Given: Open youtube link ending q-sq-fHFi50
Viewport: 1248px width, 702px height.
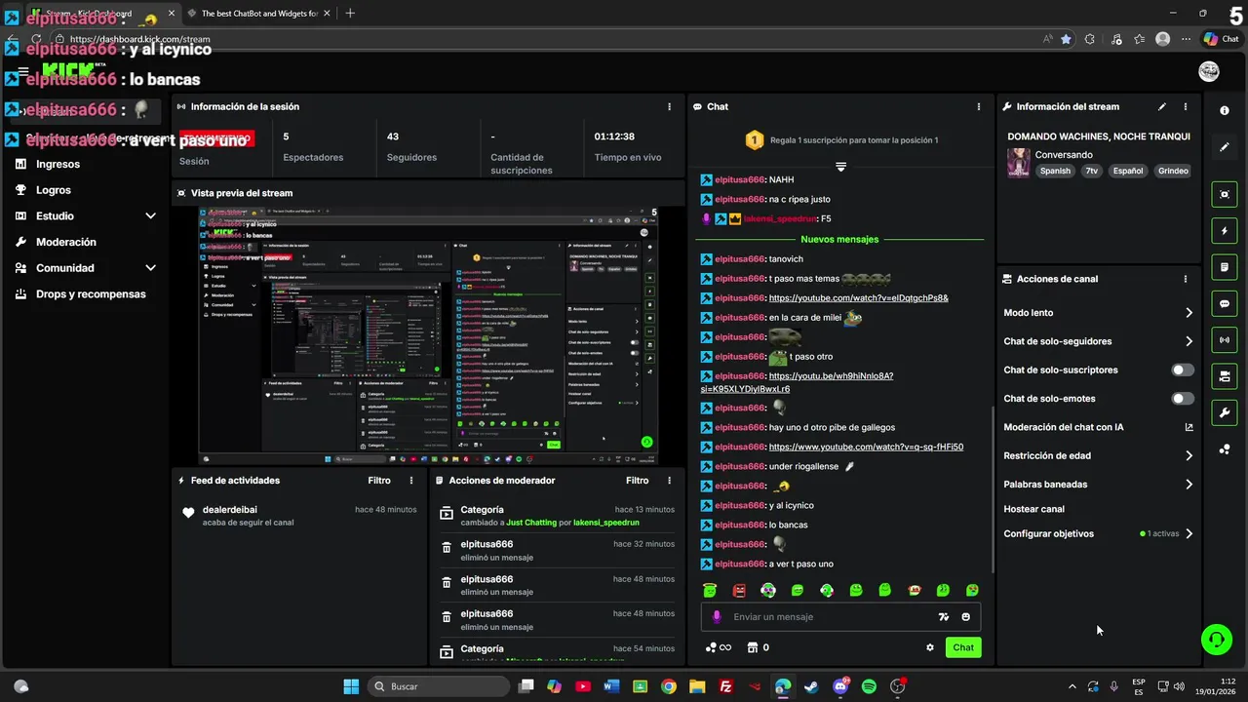Looking at the screenshot, I should coord(866,448).
